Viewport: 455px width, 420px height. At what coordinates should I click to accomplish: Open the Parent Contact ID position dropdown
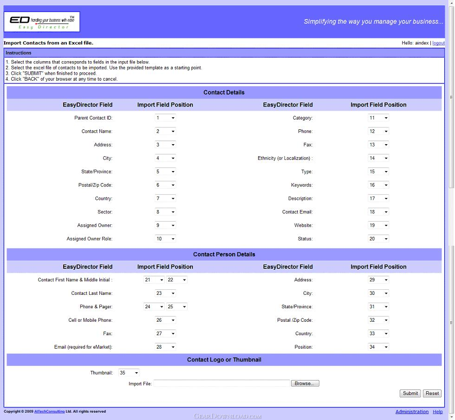click(x=165, y=118)
